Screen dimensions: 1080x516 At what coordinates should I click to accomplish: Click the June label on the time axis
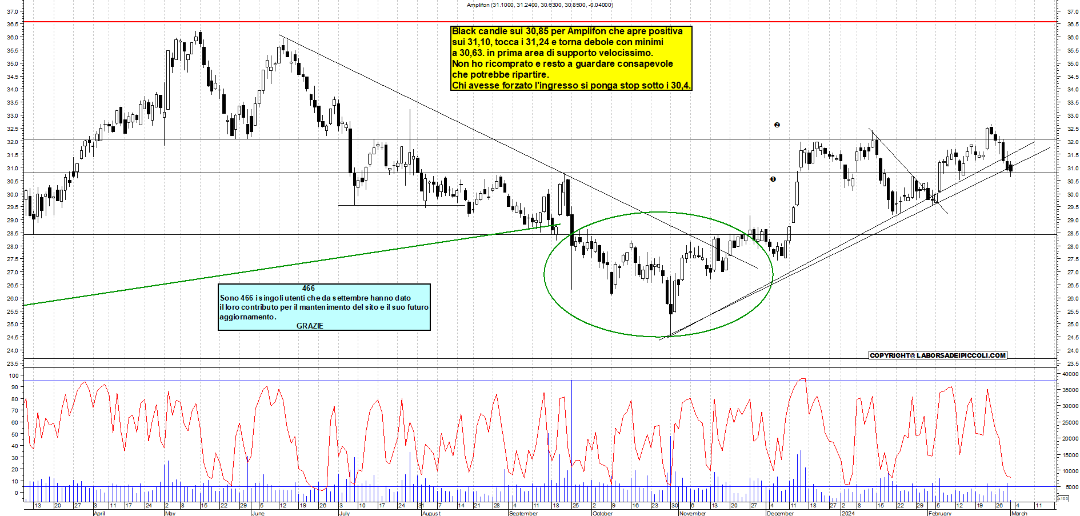[258, 513]
